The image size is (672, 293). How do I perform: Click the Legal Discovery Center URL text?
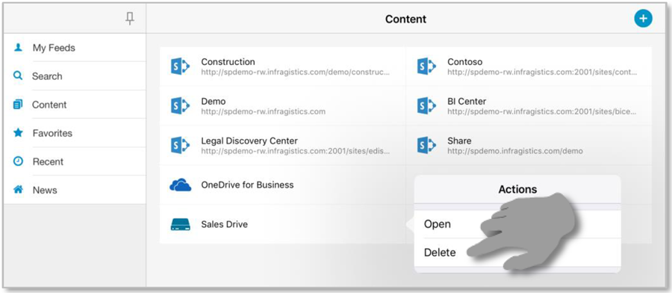click(296, 151)
